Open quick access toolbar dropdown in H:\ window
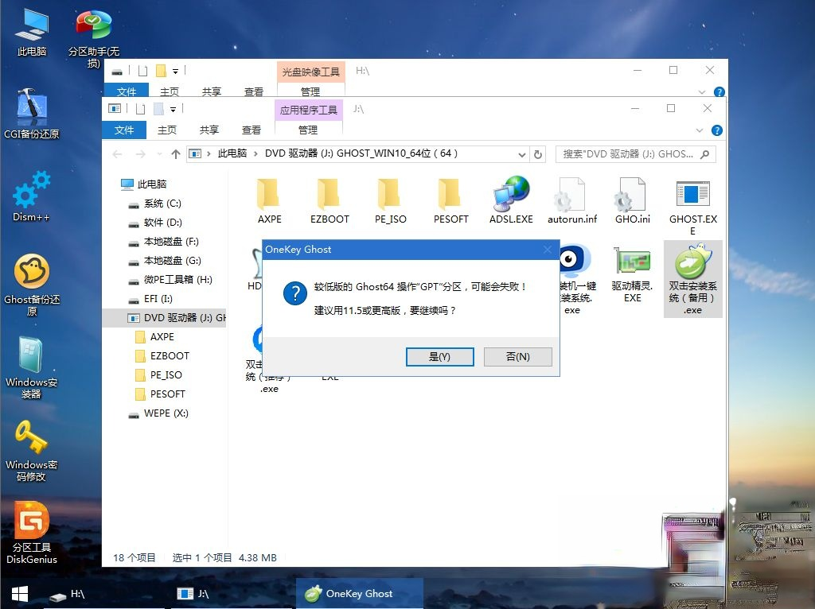The width and height of the screenshot is (815, 609). (x=176, y=72)
